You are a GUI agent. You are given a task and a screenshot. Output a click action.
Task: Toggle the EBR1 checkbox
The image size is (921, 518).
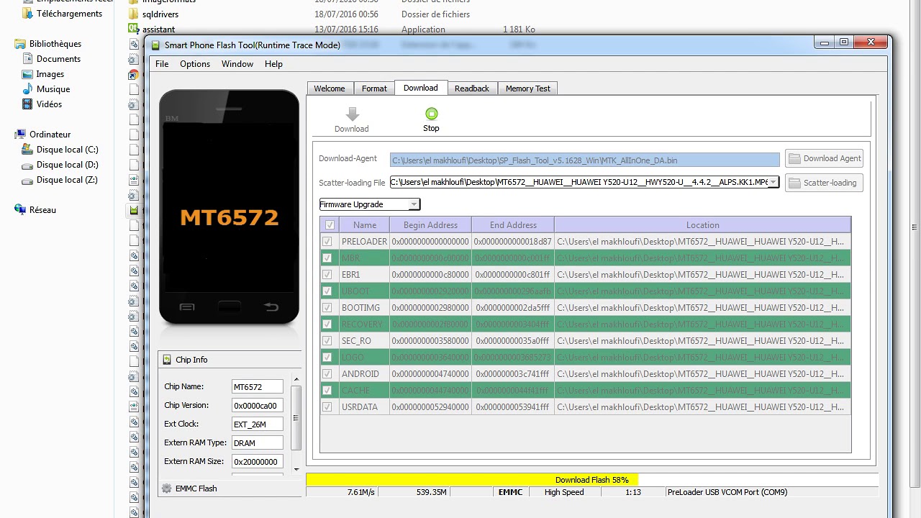pyautogui.click(x=327, y=275)
